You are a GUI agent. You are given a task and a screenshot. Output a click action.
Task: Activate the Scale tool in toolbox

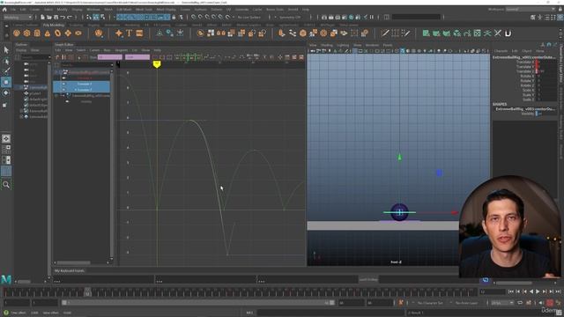coord(5,105)
